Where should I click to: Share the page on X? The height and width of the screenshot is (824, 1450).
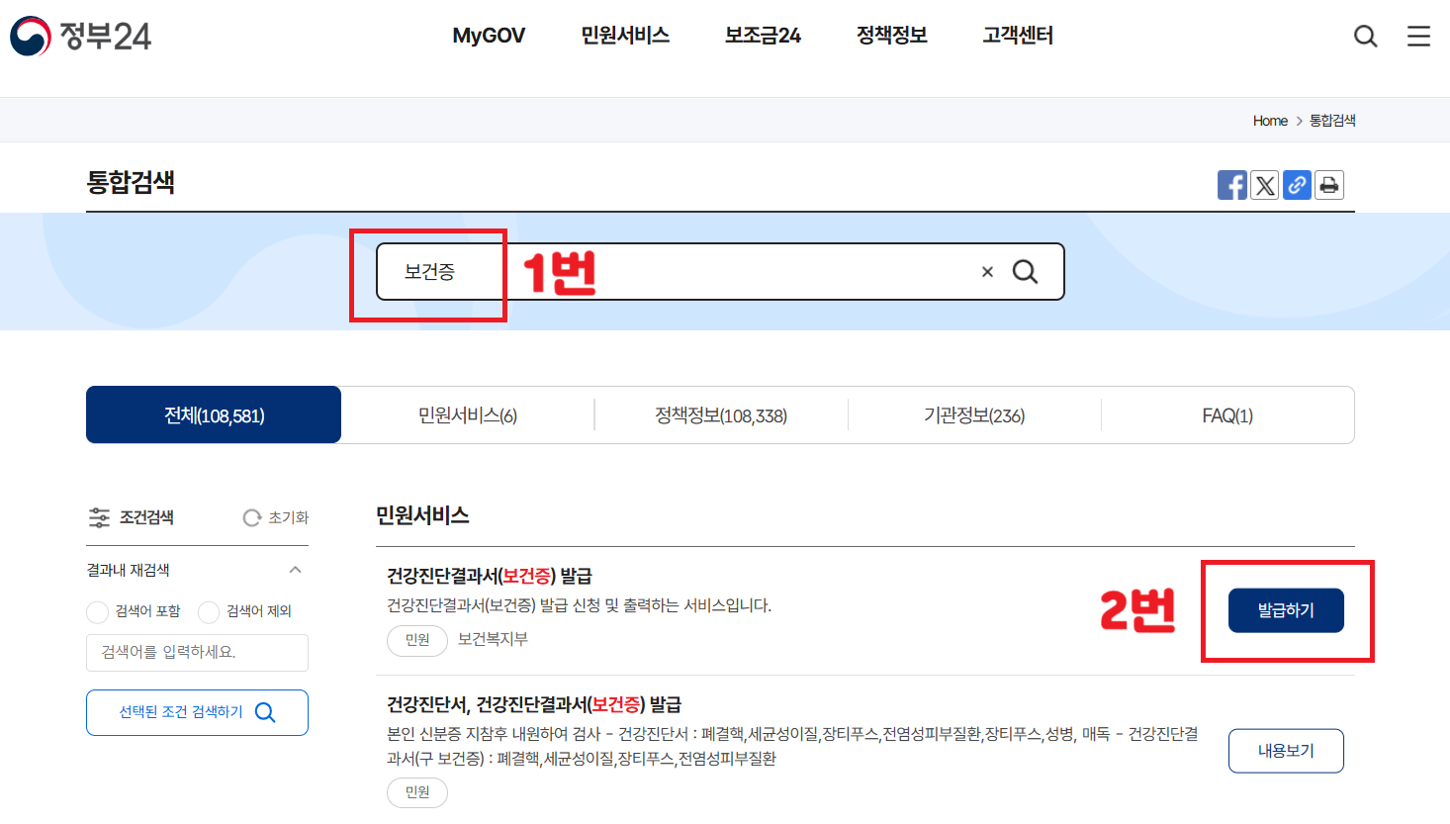pyautogui.click(x=1264, y=185)
